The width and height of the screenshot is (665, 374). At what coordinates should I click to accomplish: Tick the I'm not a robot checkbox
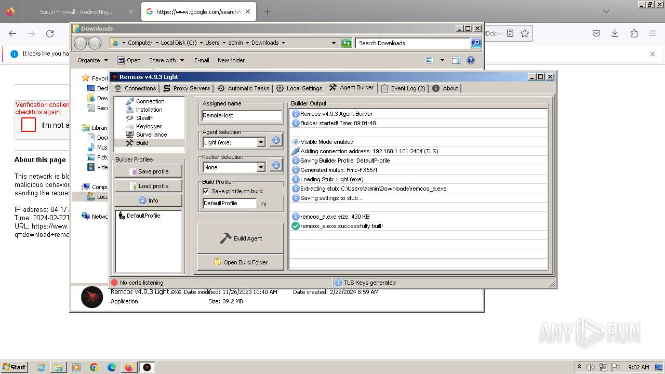29,125
